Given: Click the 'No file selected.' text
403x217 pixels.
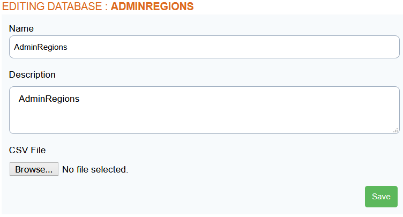Looking at the screenshot, I should coord(95,169).
